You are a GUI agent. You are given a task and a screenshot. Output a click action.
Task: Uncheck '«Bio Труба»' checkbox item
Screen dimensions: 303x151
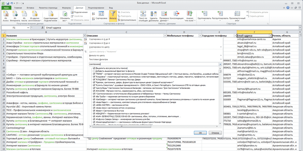(x=94, y=96)
